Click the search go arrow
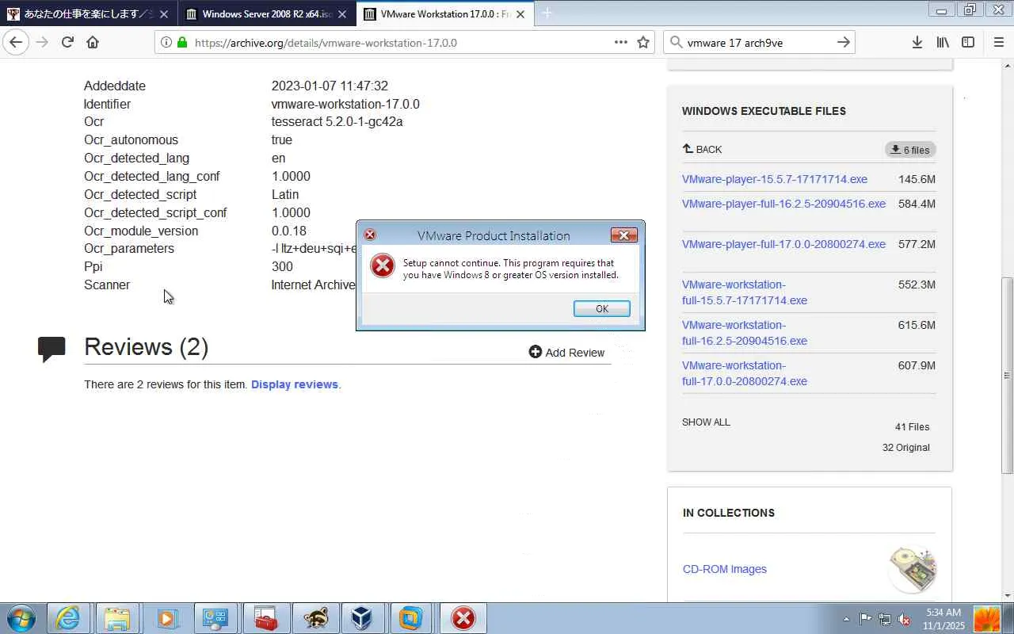The image size is (1014, 634). 844,43
